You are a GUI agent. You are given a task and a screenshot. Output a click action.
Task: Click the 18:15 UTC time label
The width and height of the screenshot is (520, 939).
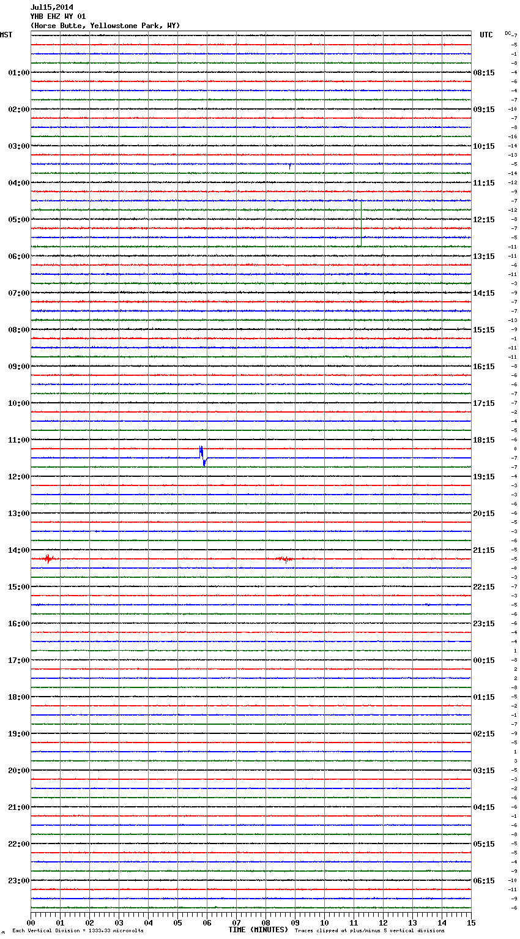coord(484,440)
